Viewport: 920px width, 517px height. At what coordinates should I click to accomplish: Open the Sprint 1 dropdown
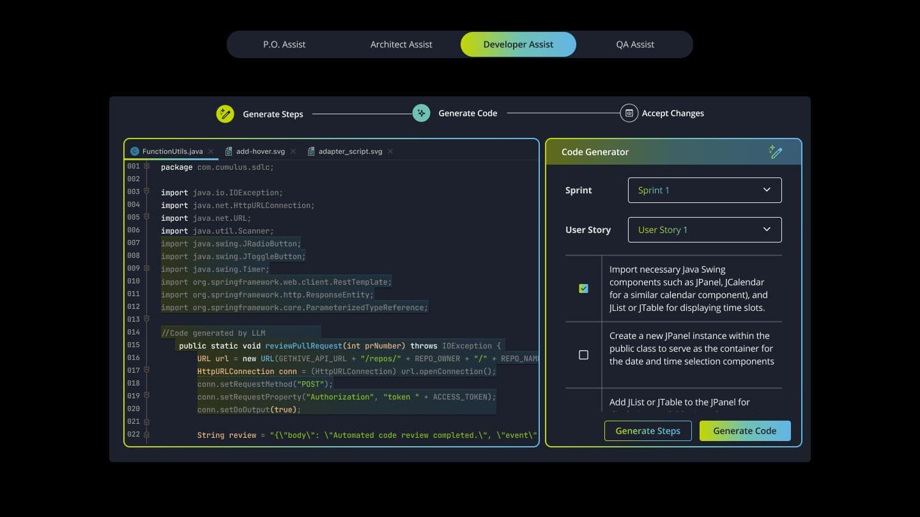[x=705, y=190]
